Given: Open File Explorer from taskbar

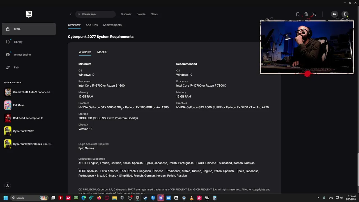Looking at the screenshot, I should 114,198.
